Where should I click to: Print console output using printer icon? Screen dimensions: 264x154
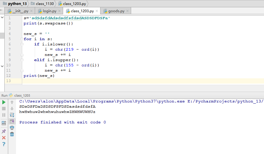[12, 128]
